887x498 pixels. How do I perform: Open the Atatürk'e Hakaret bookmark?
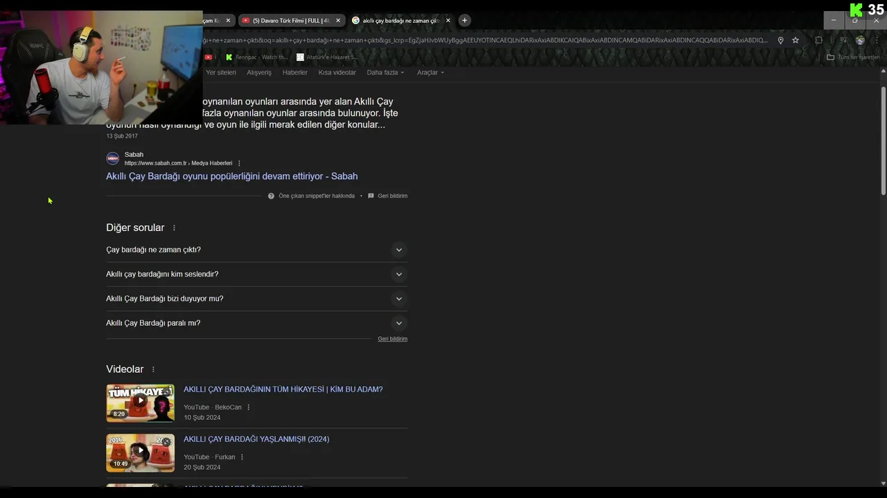327,57
